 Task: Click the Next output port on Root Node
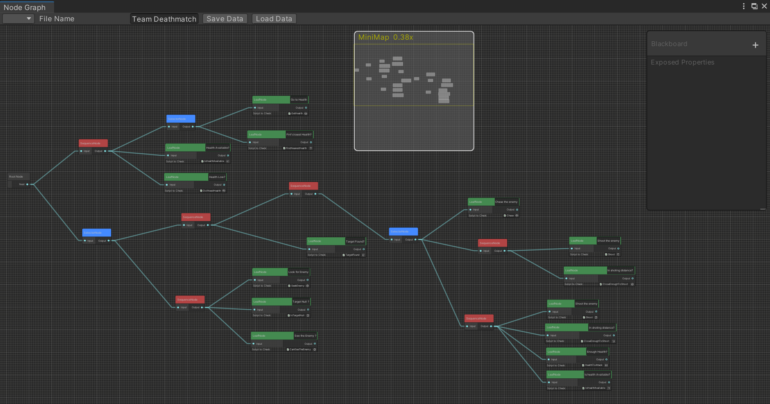[27, 184]
